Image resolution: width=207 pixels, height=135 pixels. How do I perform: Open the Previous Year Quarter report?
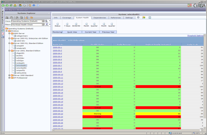coord(112,24)
